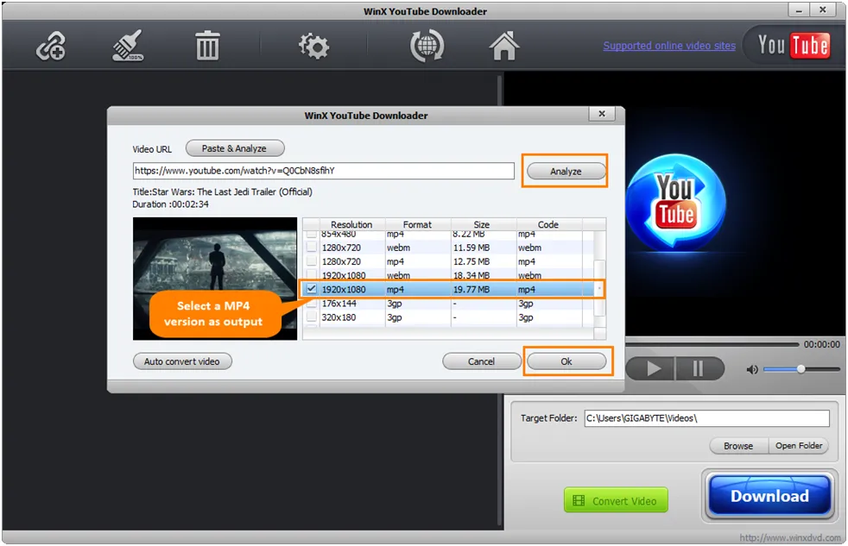
Task: Adjust the volume slider
Action: [x=801, y=369]
